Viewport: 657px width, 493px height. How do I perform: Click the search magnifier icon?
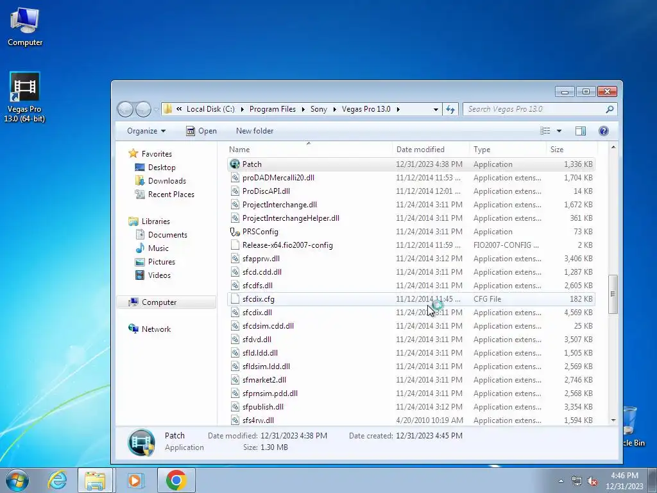610,109
